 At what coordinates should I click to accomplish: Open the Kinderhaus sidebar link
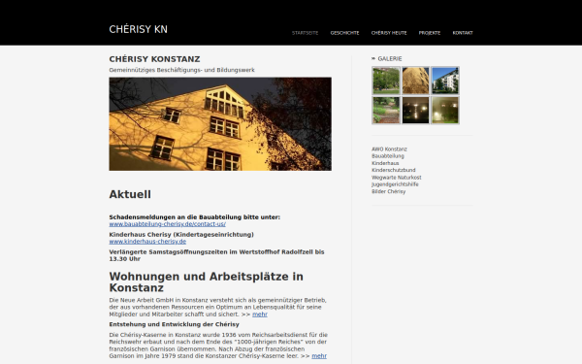[x=385, y=163]
